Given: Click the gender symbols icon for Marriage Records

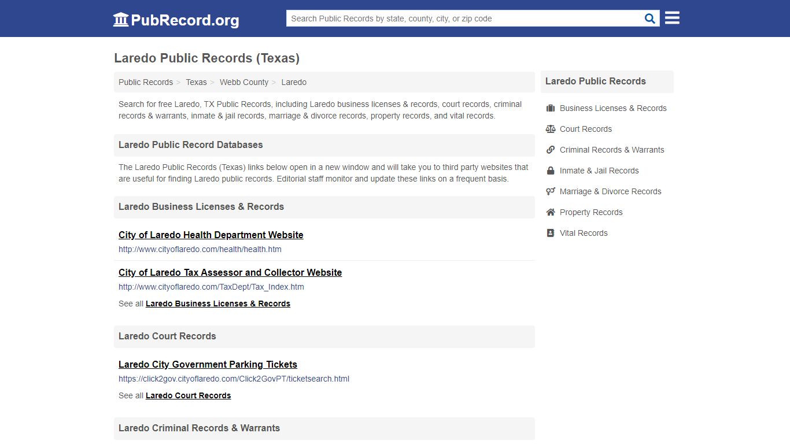Looking at the screenshot, I should [x=551, y=191].
